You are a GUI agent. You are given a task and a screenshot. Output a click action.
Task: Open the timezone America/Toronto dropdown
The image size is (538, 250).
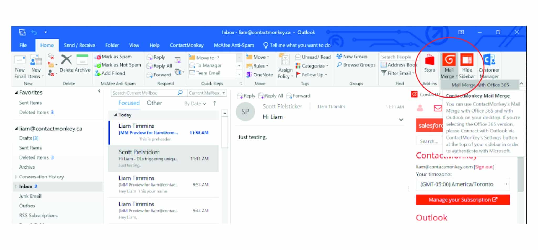coord(463,184)
